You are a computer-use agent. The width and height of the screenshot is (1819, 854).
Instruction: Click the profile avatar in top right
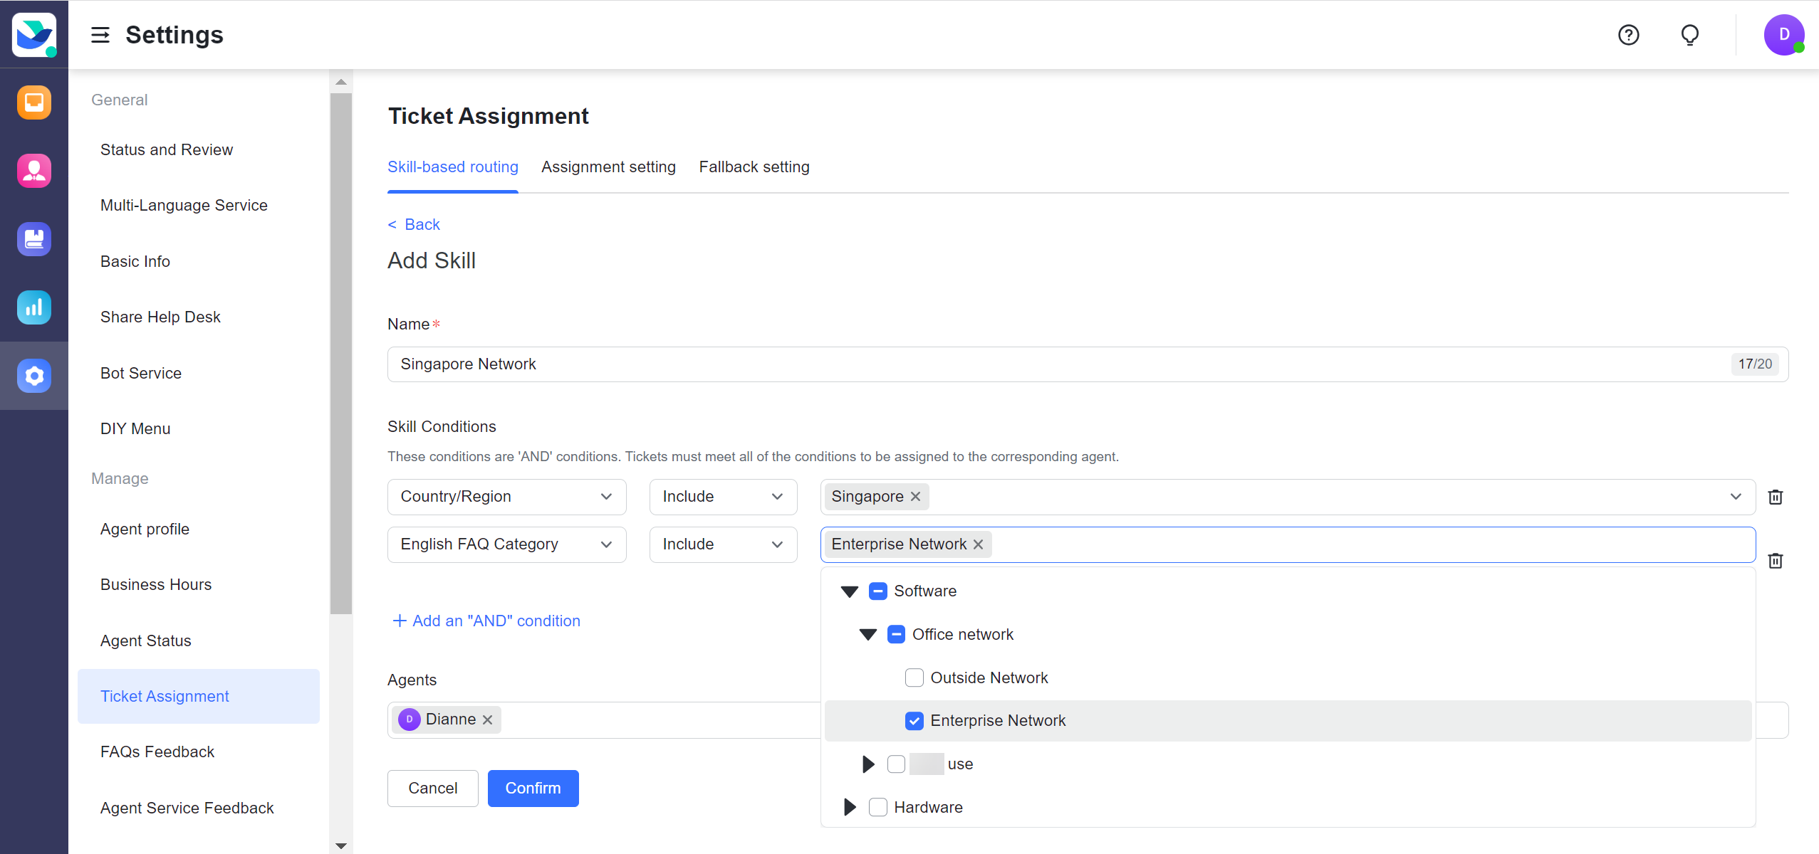(x=1783, y=34)
